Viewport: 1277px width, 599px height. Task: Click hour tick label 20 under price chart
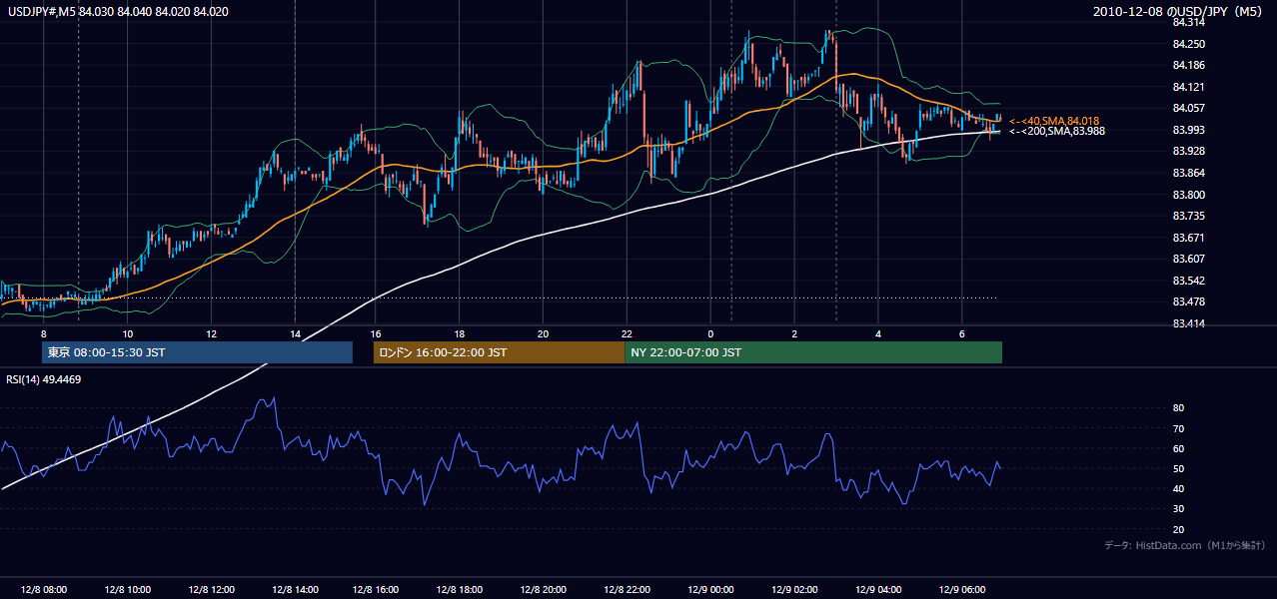point(543,333)
